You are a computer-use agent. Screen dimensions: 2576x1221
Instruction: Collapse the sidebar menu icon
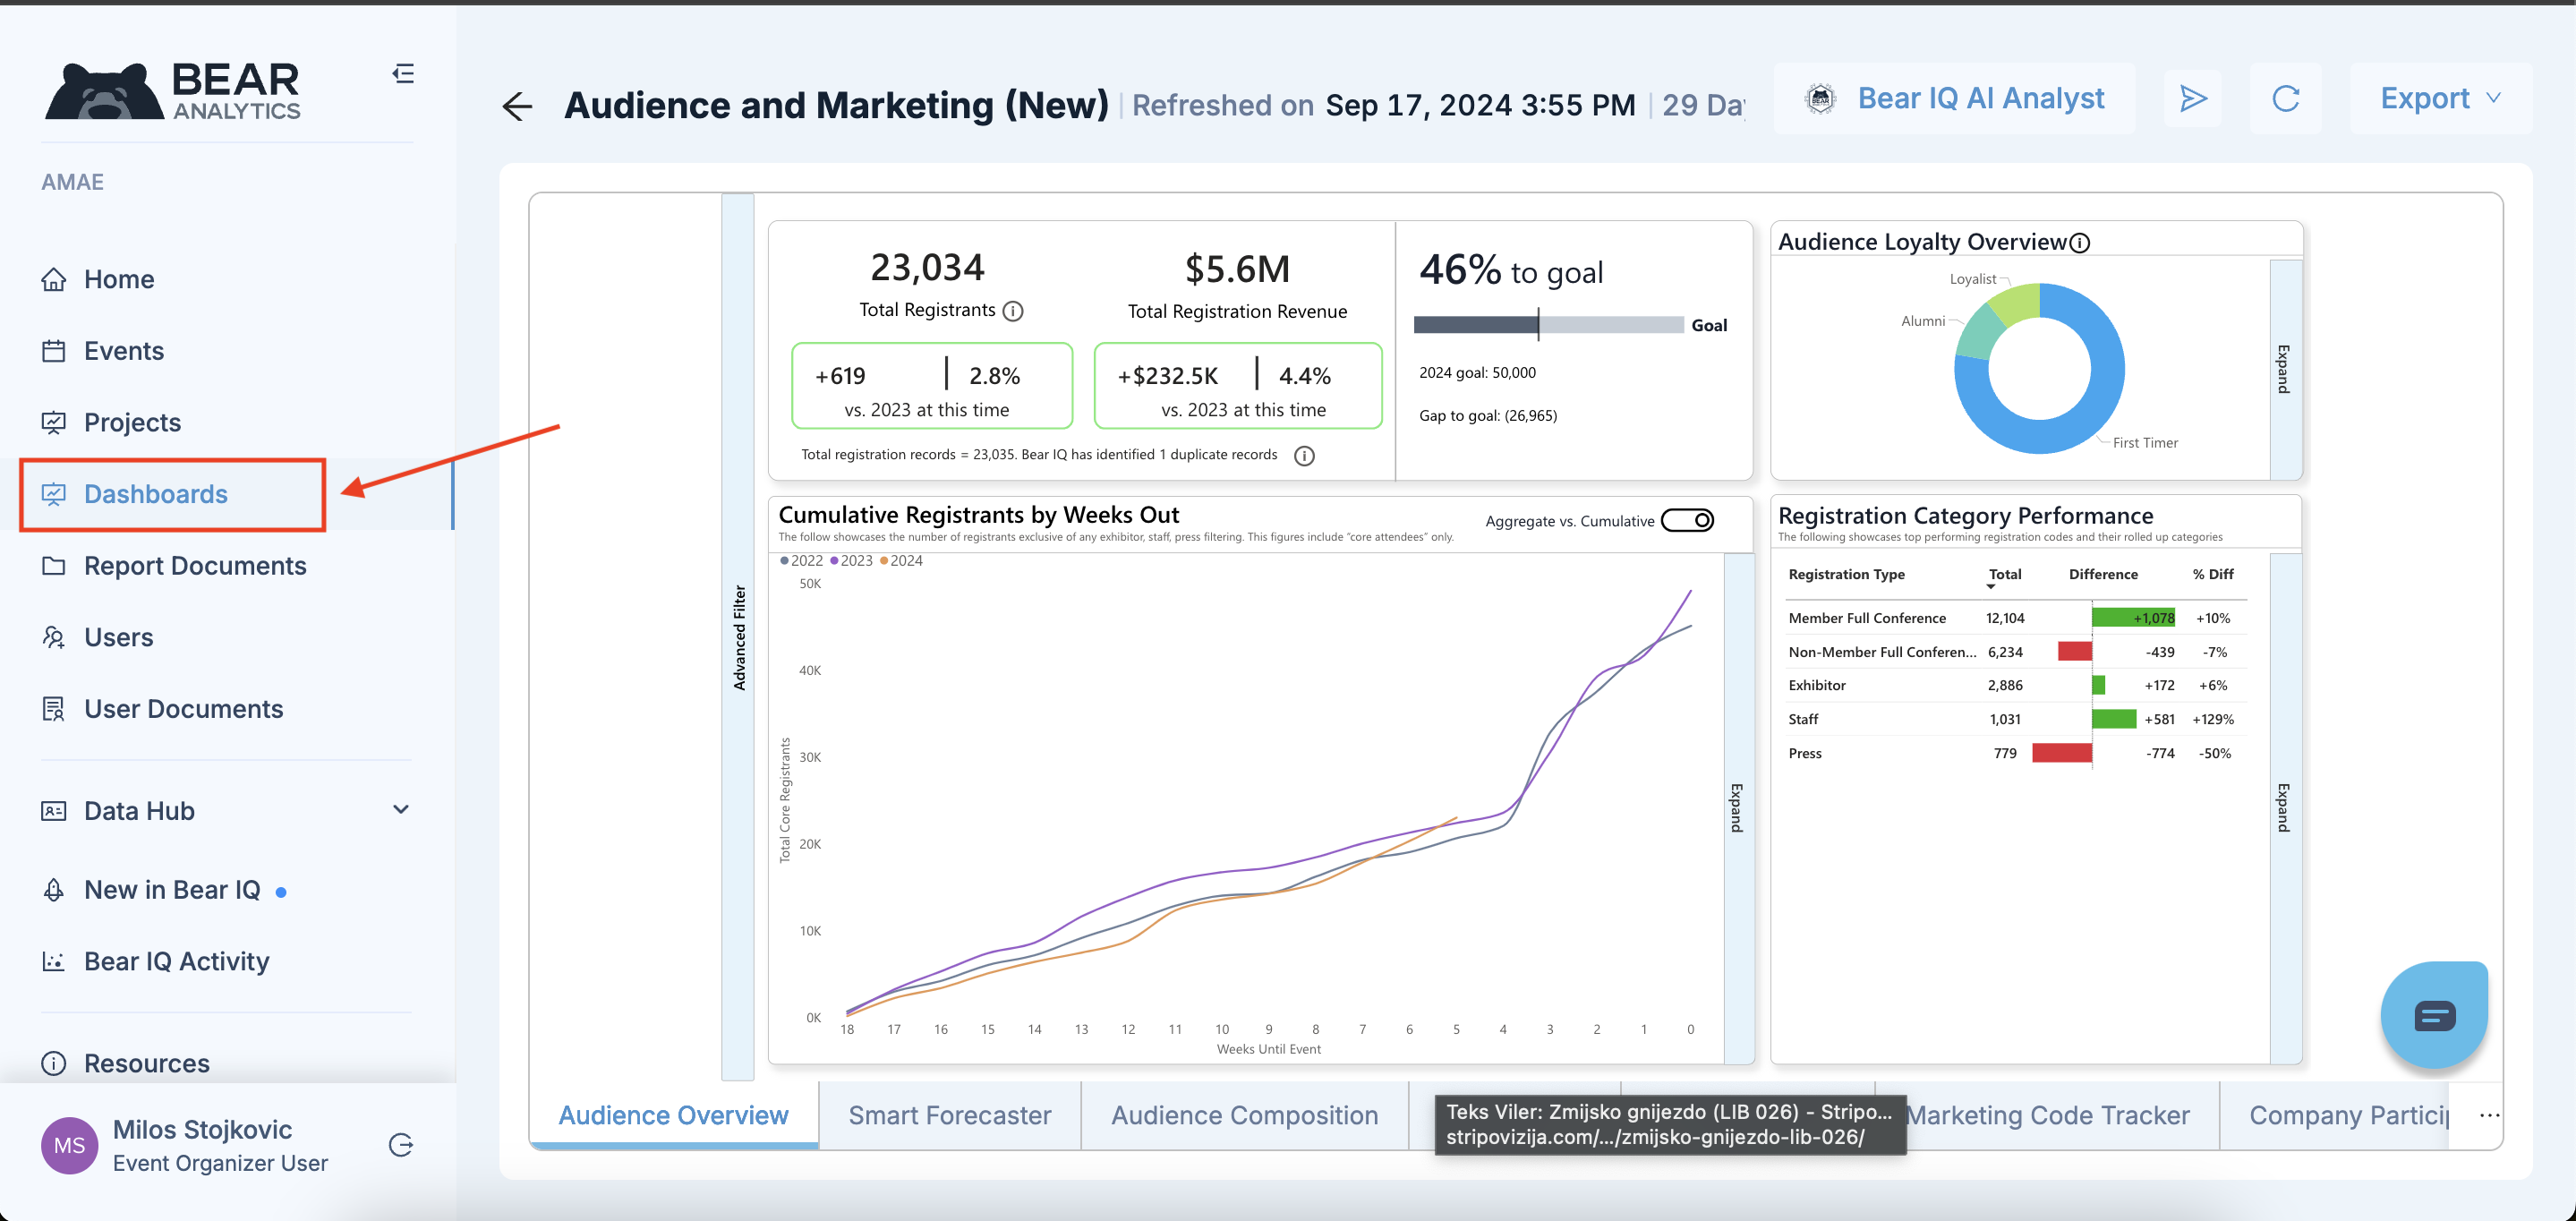[403, 74]
